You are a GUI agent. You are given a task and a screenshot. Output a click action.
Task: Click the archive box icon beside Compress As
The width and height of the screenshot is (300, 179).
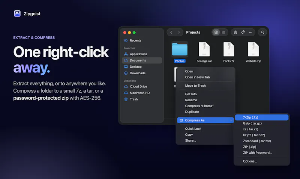click(181, 120)
